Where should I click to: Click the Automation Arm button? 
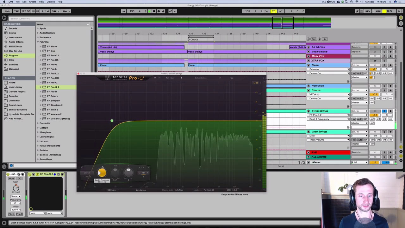coord(170,11)
